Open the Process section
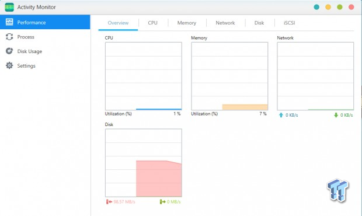 pos(45,37)
